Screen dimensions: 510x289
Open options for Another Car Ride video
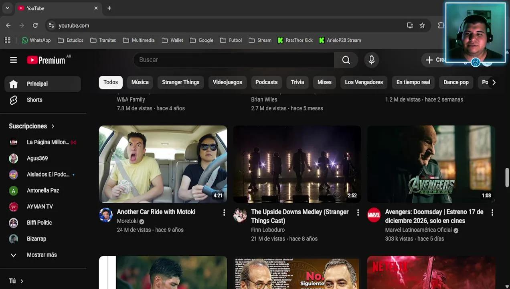pos(224,213)
